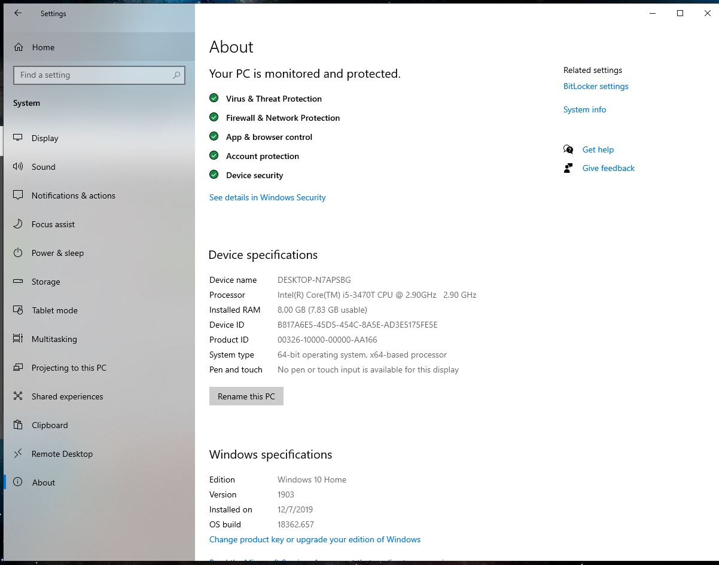Click the Power & sleep icon
This screenshot has width=719, height=565.
18,253
